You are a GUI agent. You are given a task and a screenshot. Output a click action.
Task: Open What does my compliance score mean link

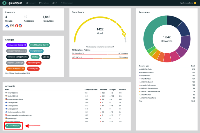100,47
